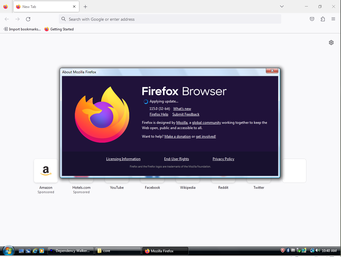
Task: Open the What's new link
Action: coord(182,109)
